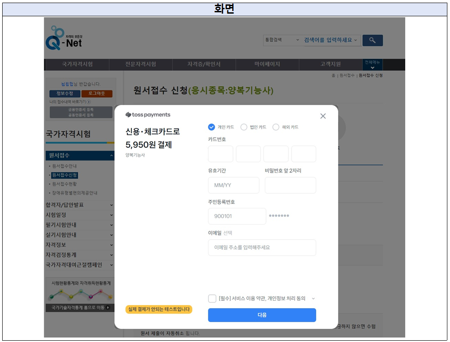
Task: Close the Toss Payments dialog
Action: click(x=323, y=116)
